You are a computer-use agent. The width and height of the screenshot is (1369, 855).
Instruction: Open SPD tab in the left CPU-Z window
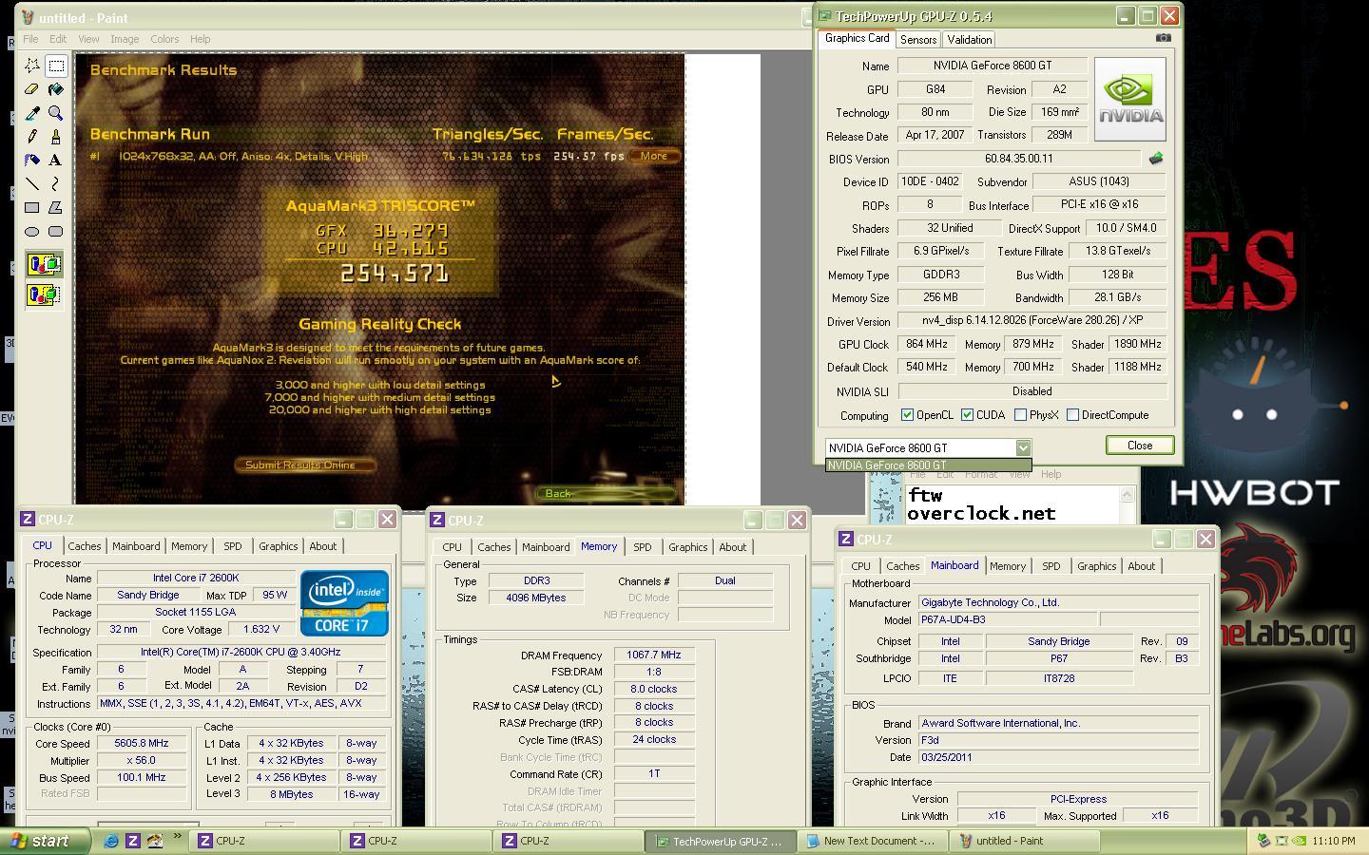232,546
